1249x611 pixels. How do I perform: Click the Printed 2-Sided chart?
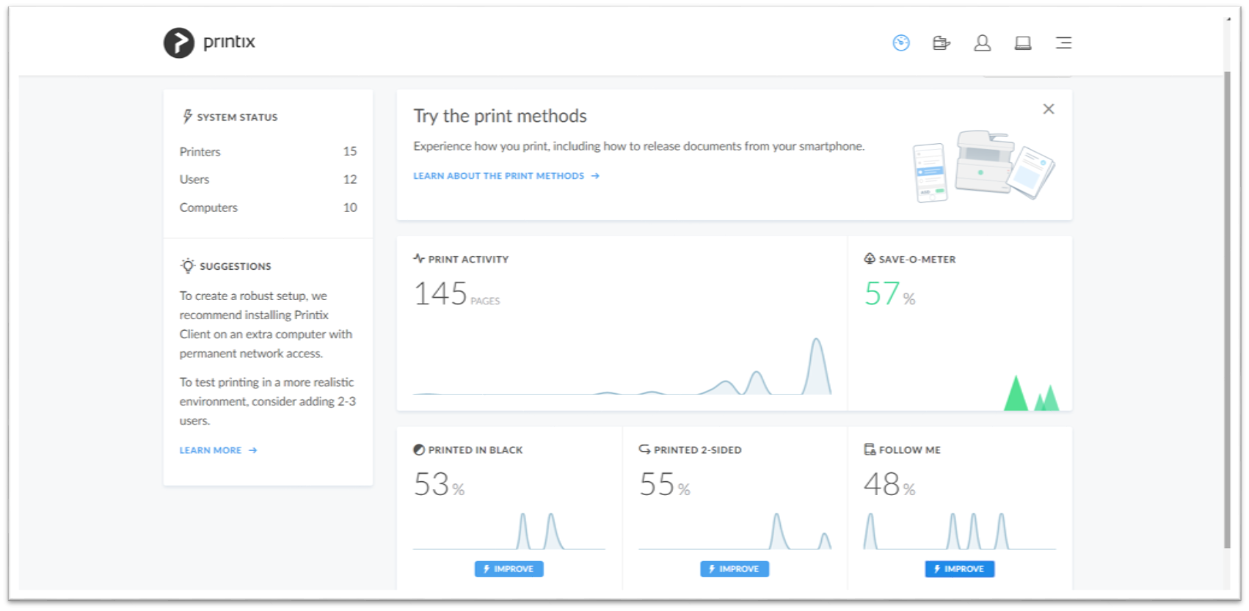click(x=735, y=530)
